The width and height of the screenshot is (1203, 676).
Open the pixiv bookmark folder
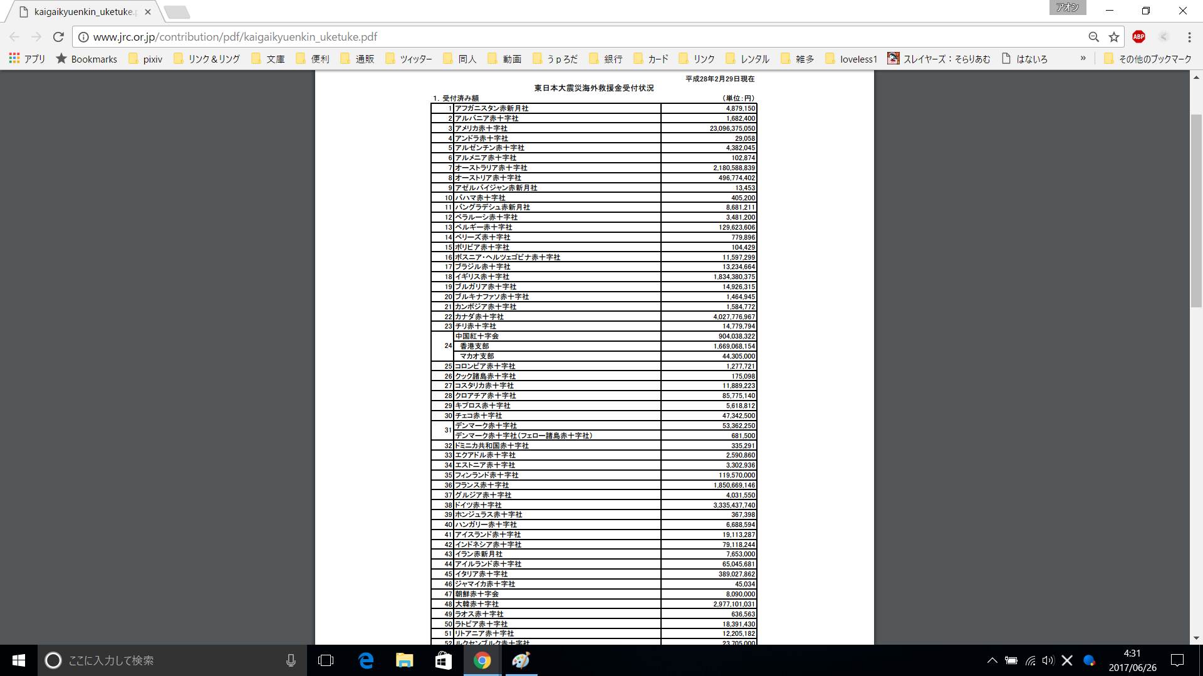click(x=145, y=59)
